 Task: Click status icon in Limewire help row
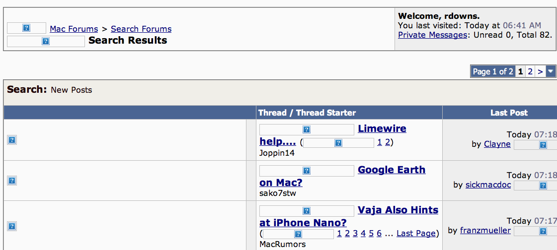[12, 140]
